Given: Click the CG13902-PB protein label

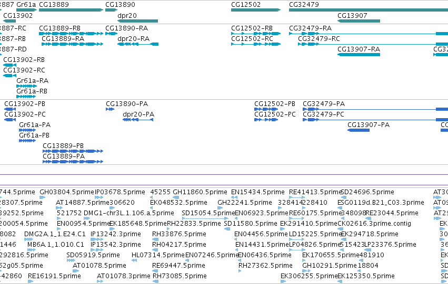Looking at the screenshot, I should click(25, 104).
